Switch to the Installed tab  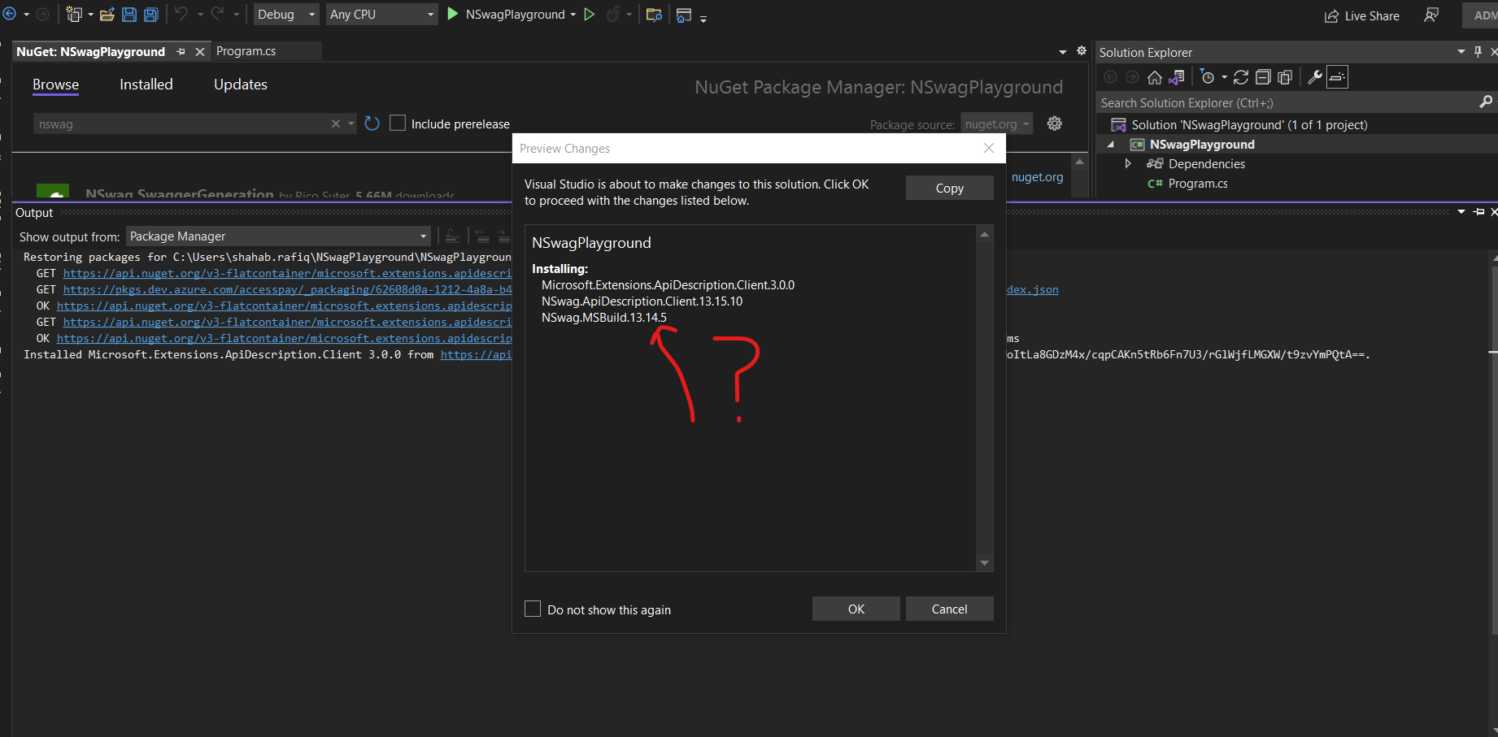[x=146, y=85]
